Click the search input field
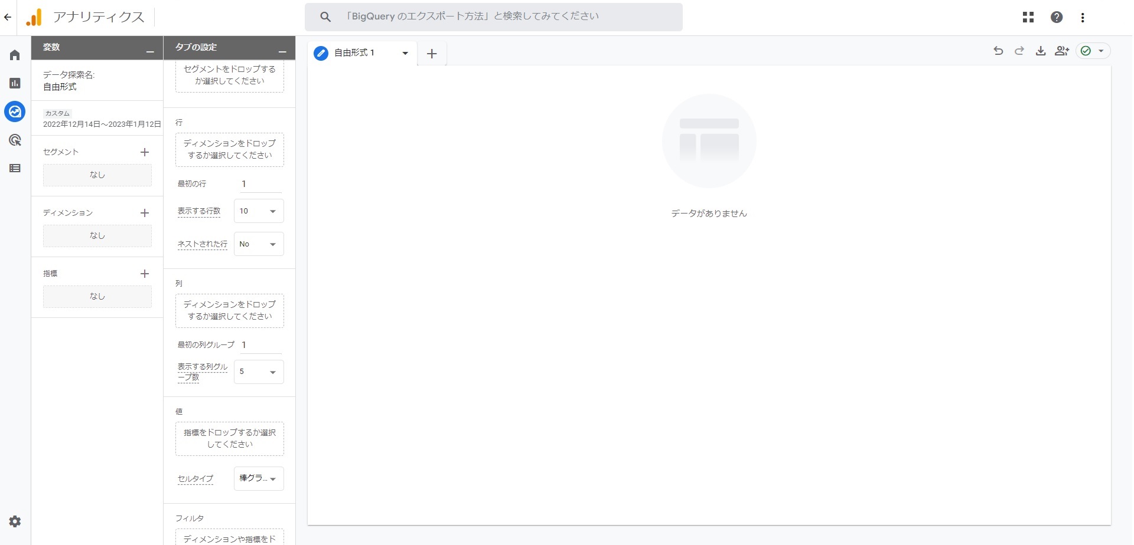Screen dimensions: 1134x545 pos(494,17)
